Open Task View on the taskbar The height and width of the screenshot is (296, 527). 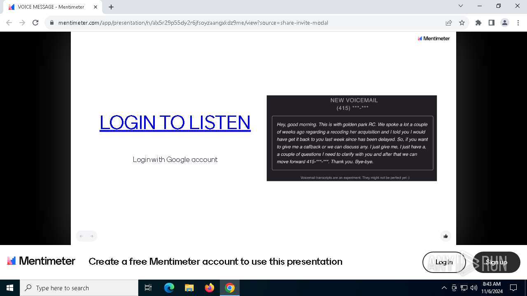coord(148,288)
